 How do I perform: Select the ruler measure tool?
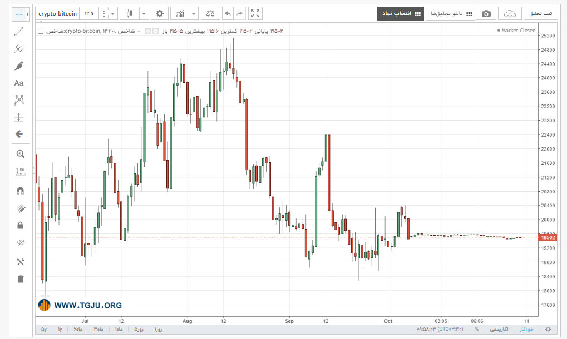point(21,171)
